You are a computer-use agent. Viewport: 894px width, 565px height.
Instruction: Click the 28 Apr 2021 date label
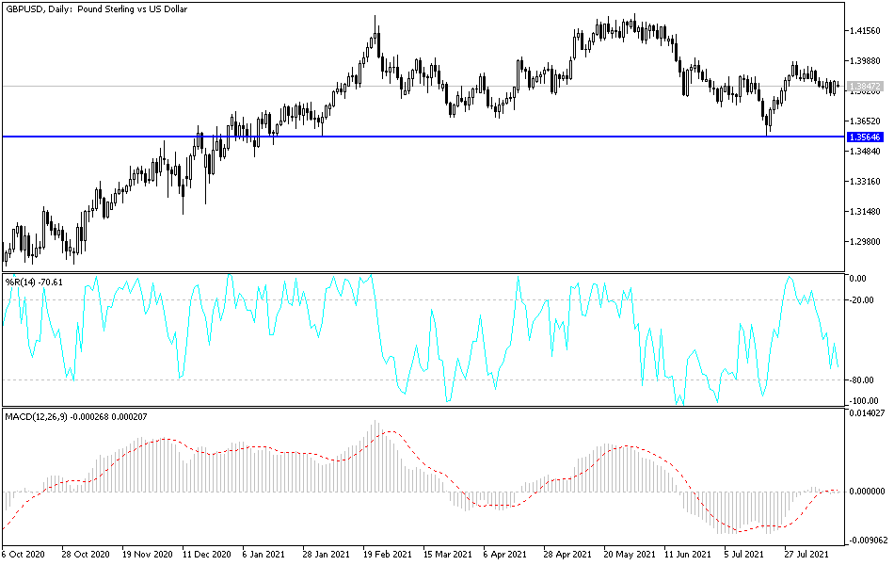click(x=567, y=554)
